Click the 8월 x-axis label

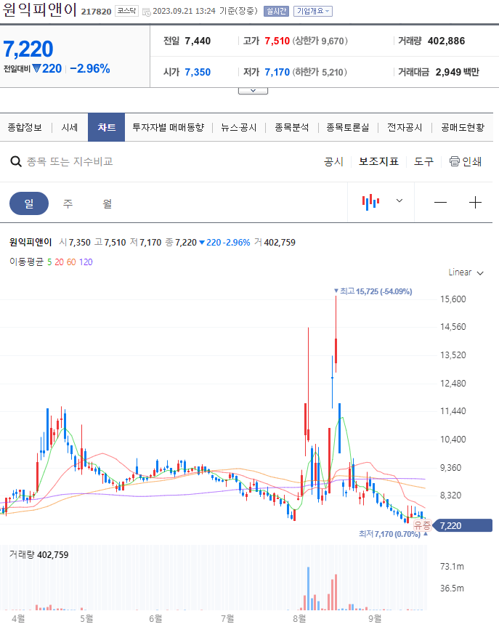[299, 618]
